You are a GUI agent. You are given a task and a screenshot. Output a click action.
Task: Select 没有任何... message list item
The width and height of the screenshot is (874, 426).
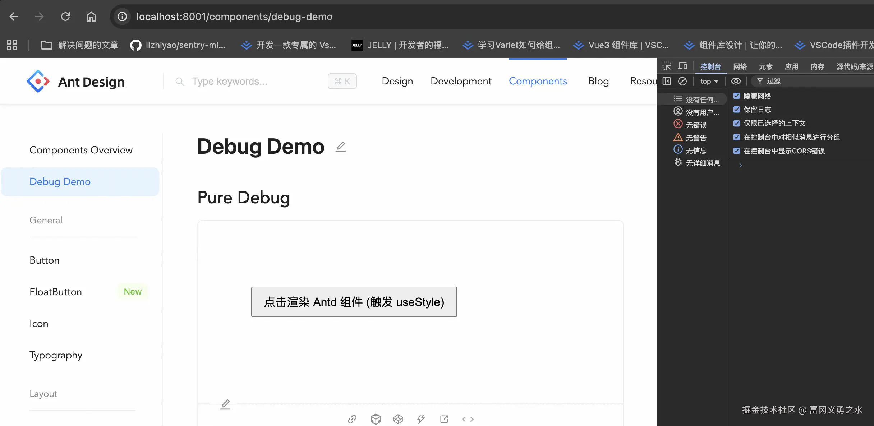coord(693,99)
